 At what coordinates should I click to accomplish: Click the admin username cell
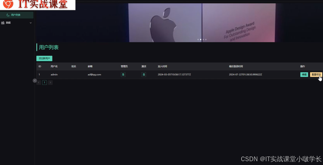pos(54,75)
